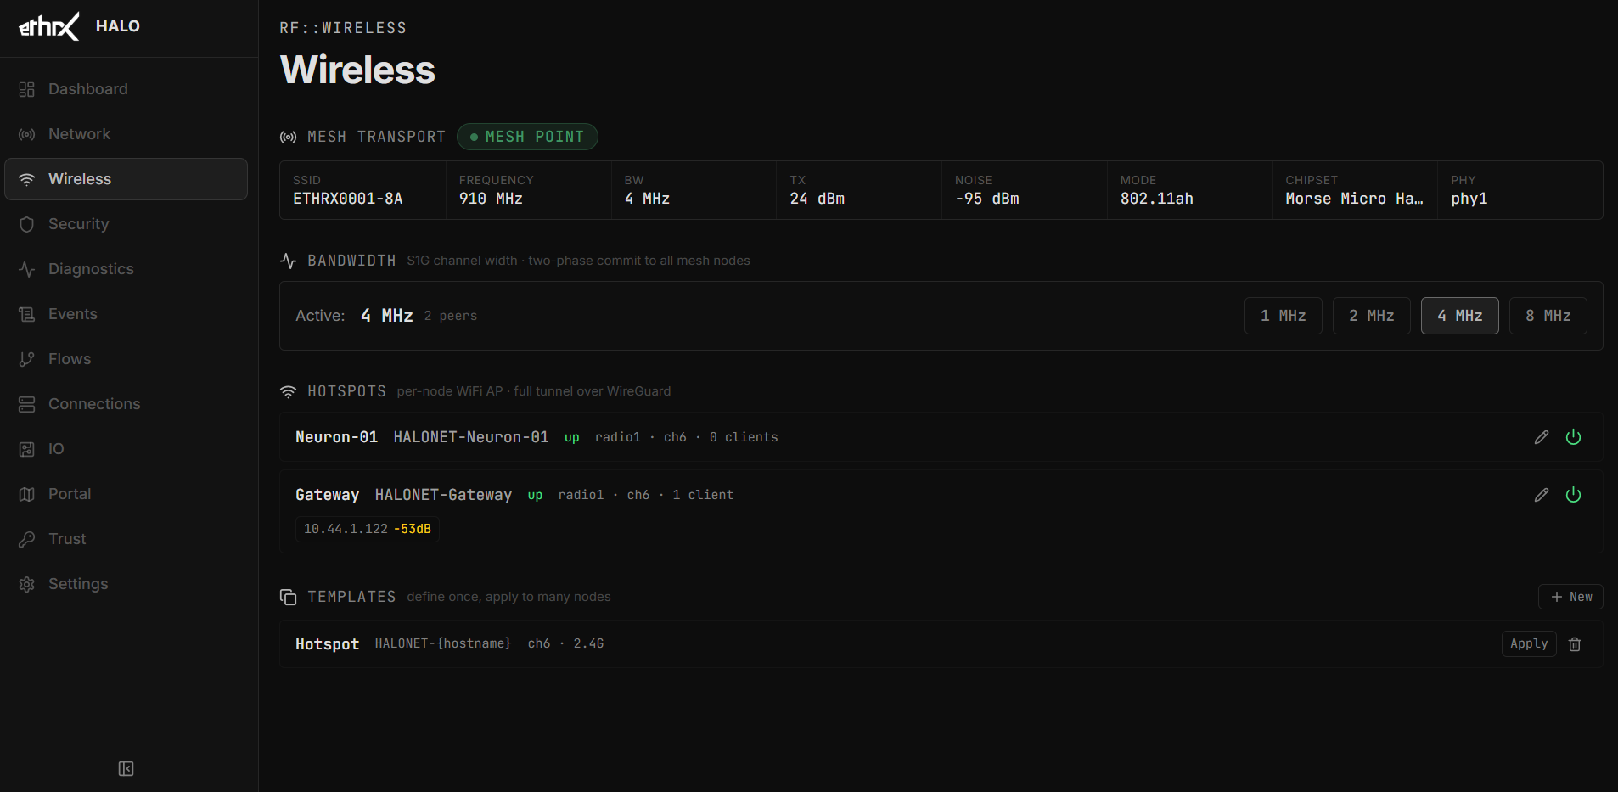Screen dimensions: 1618x792
Task: Click the Settings gear icon in sidebar
Action: tap(27, 584)
